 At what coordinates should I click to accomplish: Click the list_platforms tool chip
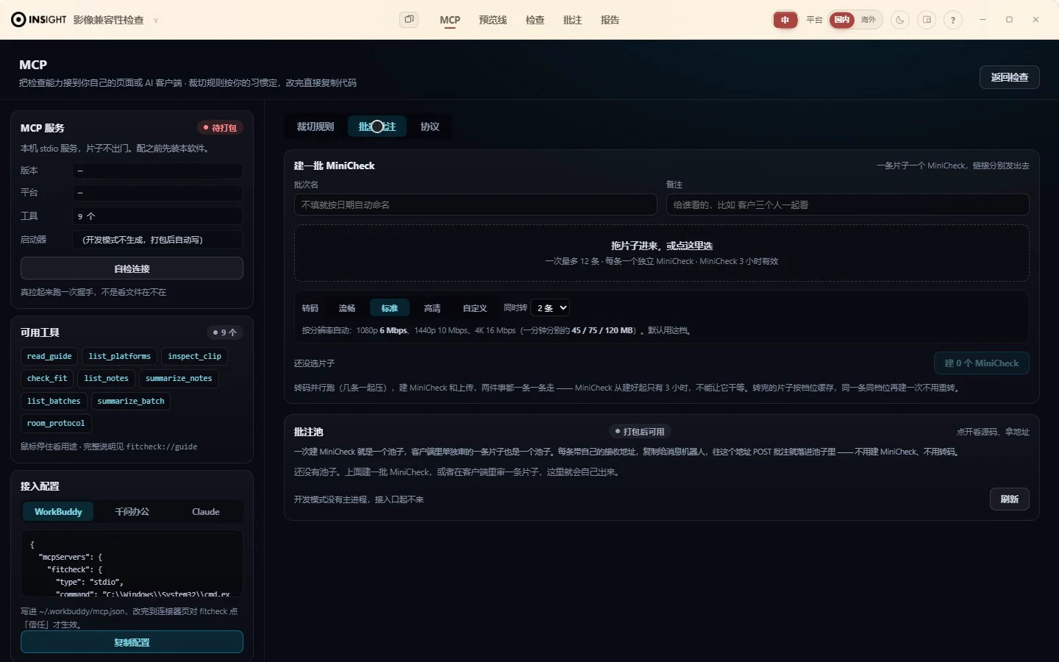pyautogui.click(x=119, y=356)
